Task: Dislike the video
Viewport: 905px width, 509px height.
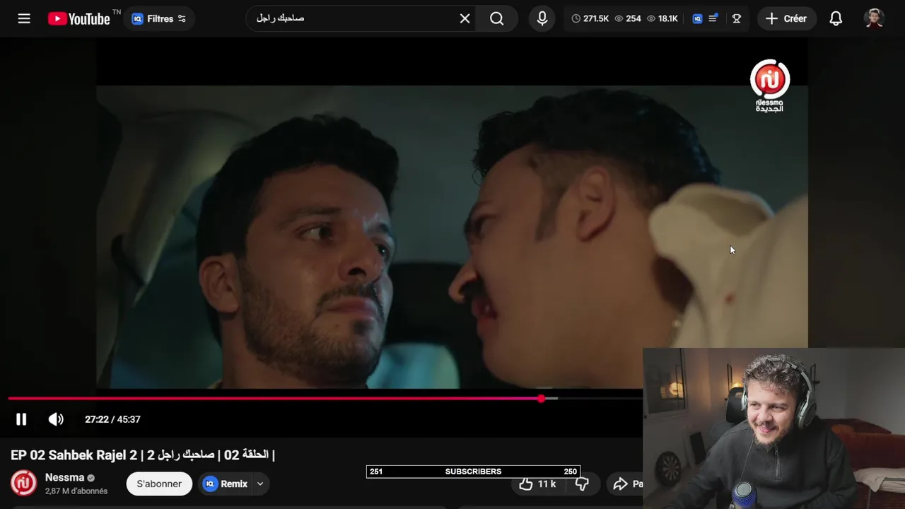Action: point(582,484)
